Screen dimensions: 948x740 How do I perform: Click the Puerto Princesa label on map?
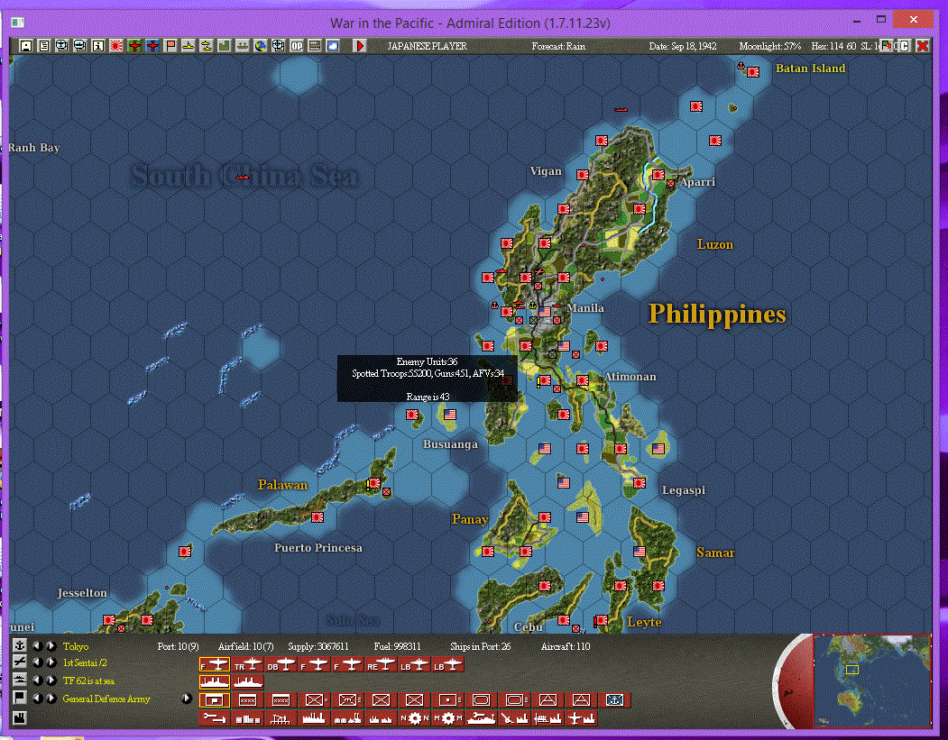tap(318, 548)
